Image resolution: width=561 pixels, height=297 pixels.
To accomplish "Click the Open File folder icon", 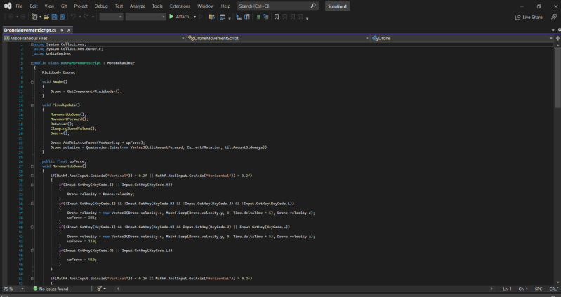I will click(x=46, y=16).
